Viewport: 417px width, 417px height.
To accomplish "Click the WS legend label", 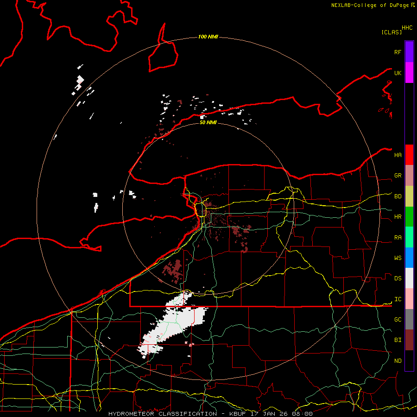I will point(398,258).
